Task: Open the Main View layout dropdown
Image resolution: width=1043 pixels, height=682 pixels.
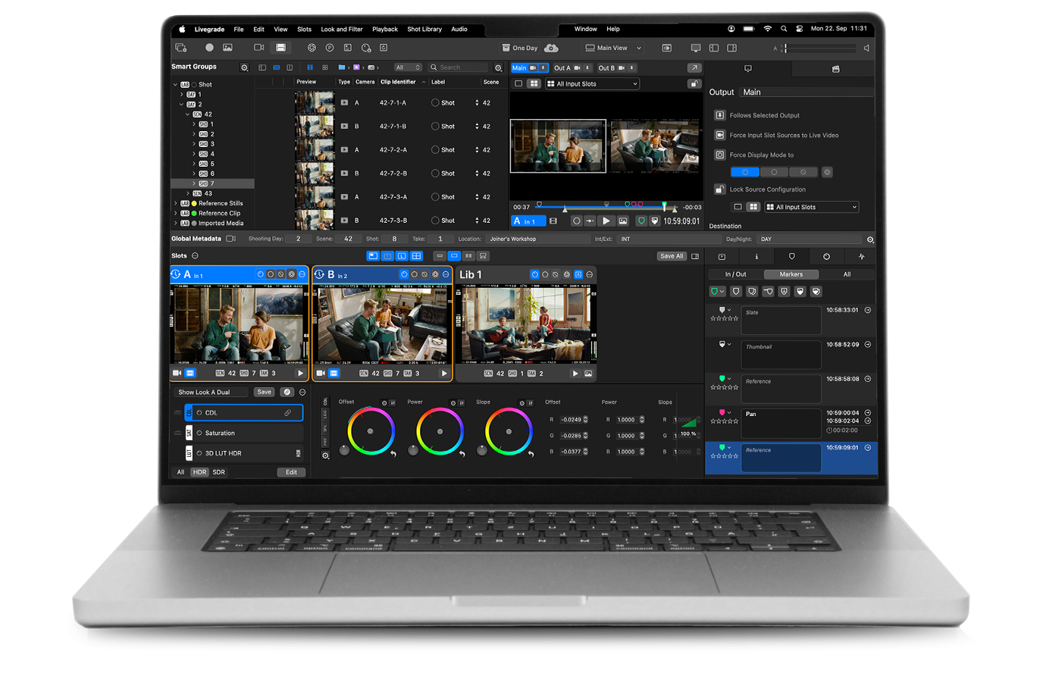Action: (x=614, y=48)
